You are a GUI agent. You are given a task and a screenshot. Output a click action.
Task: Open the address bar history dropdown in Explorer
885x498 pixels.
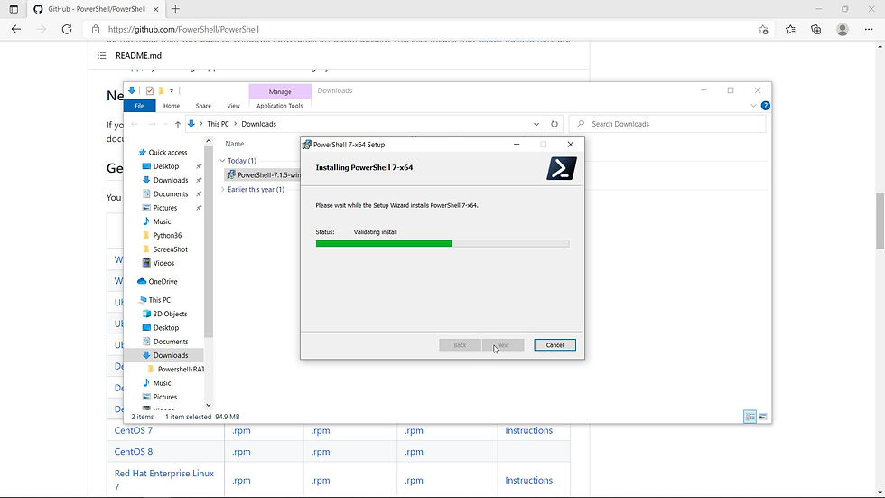coord(536,124)
